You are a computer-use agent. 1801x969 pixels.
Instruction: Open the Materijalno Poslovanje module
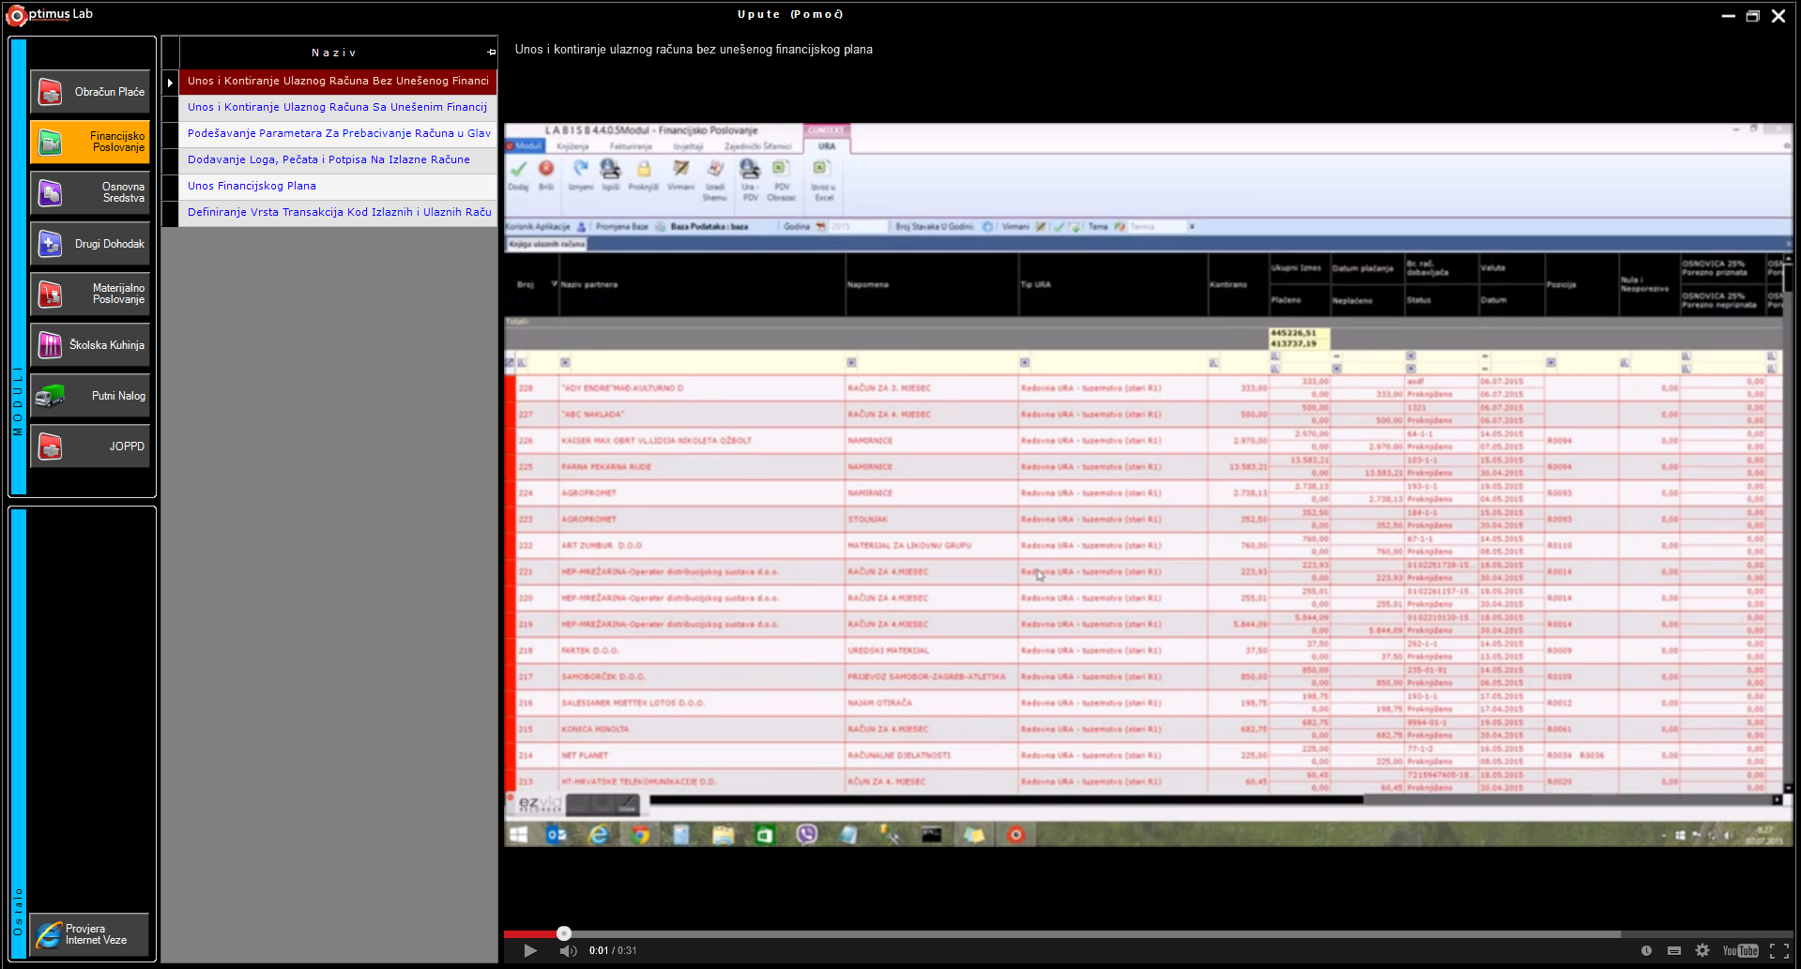pyautogui.click(x=90, y=295)
